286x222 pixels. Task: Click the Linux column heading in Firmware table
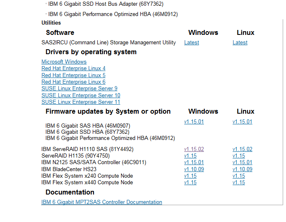245,112
